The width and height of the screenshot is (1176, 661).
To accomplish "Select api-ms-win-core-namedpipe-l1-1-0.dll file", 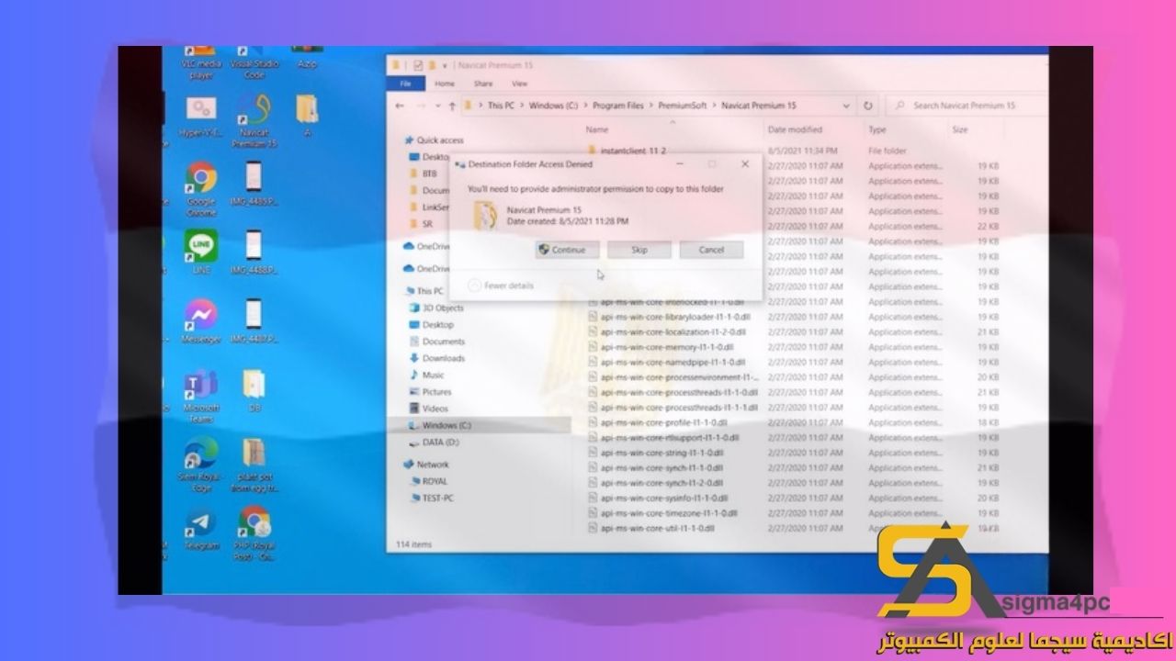I will tap(667, 362).
